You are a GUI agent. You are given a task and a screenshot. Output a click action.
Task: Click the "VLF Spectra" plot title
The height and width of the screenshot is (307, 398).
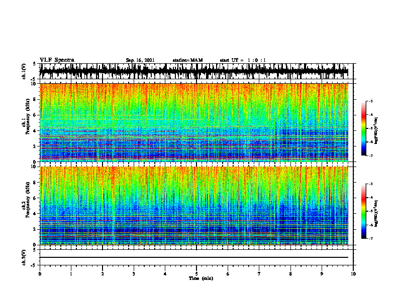point(57,60)
